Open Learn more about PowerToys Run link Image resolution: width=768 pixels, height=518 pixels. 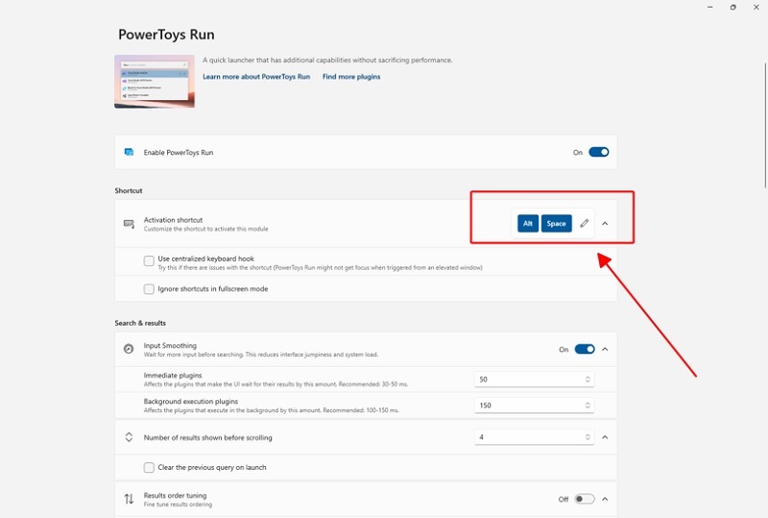pyautogui.click(x=256, y=77)
